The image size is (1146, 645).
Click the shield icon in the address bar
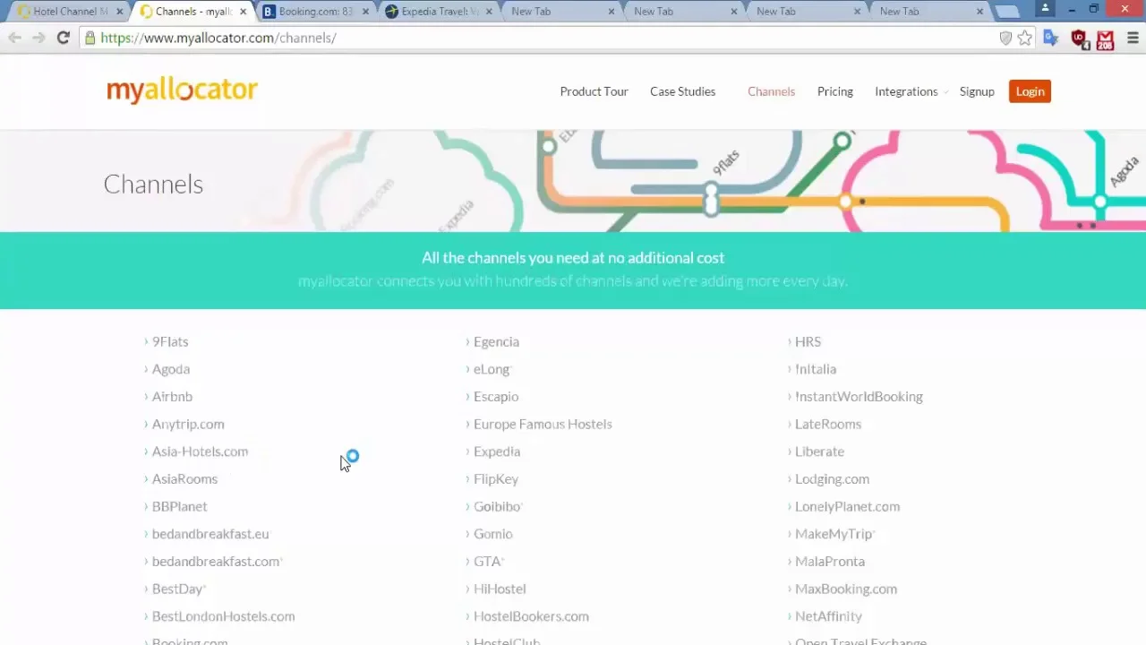[x=1005, y=38]
